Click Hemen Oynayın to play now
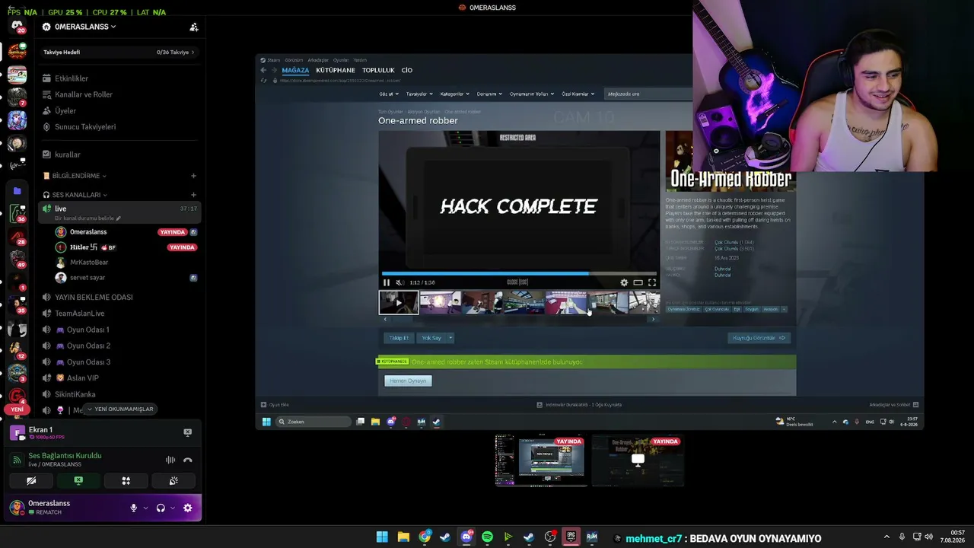Image resolution: width=974 pixels, height=548 pixels. 408,381
